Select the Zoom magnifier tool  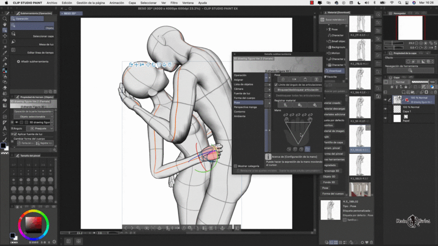(x=5, y=19)
